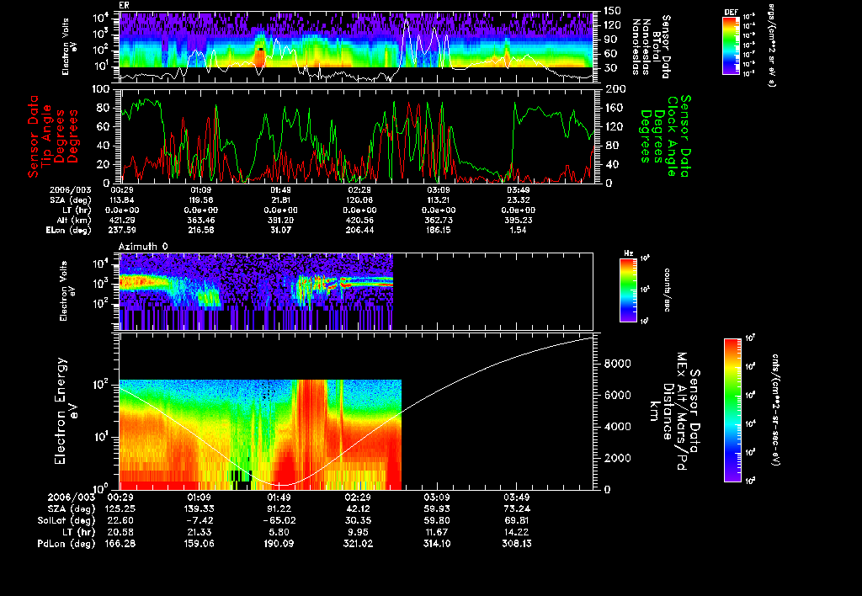Click the Azimuth 0 spectrogram panel

point(356,291)
